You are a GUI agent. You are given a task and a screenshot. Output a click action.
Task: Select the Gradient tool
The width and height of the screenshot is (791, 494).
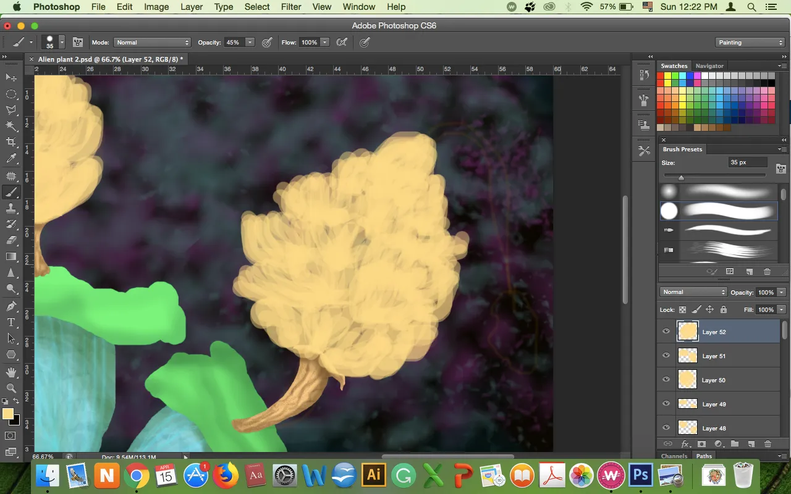tap(11, 256)
